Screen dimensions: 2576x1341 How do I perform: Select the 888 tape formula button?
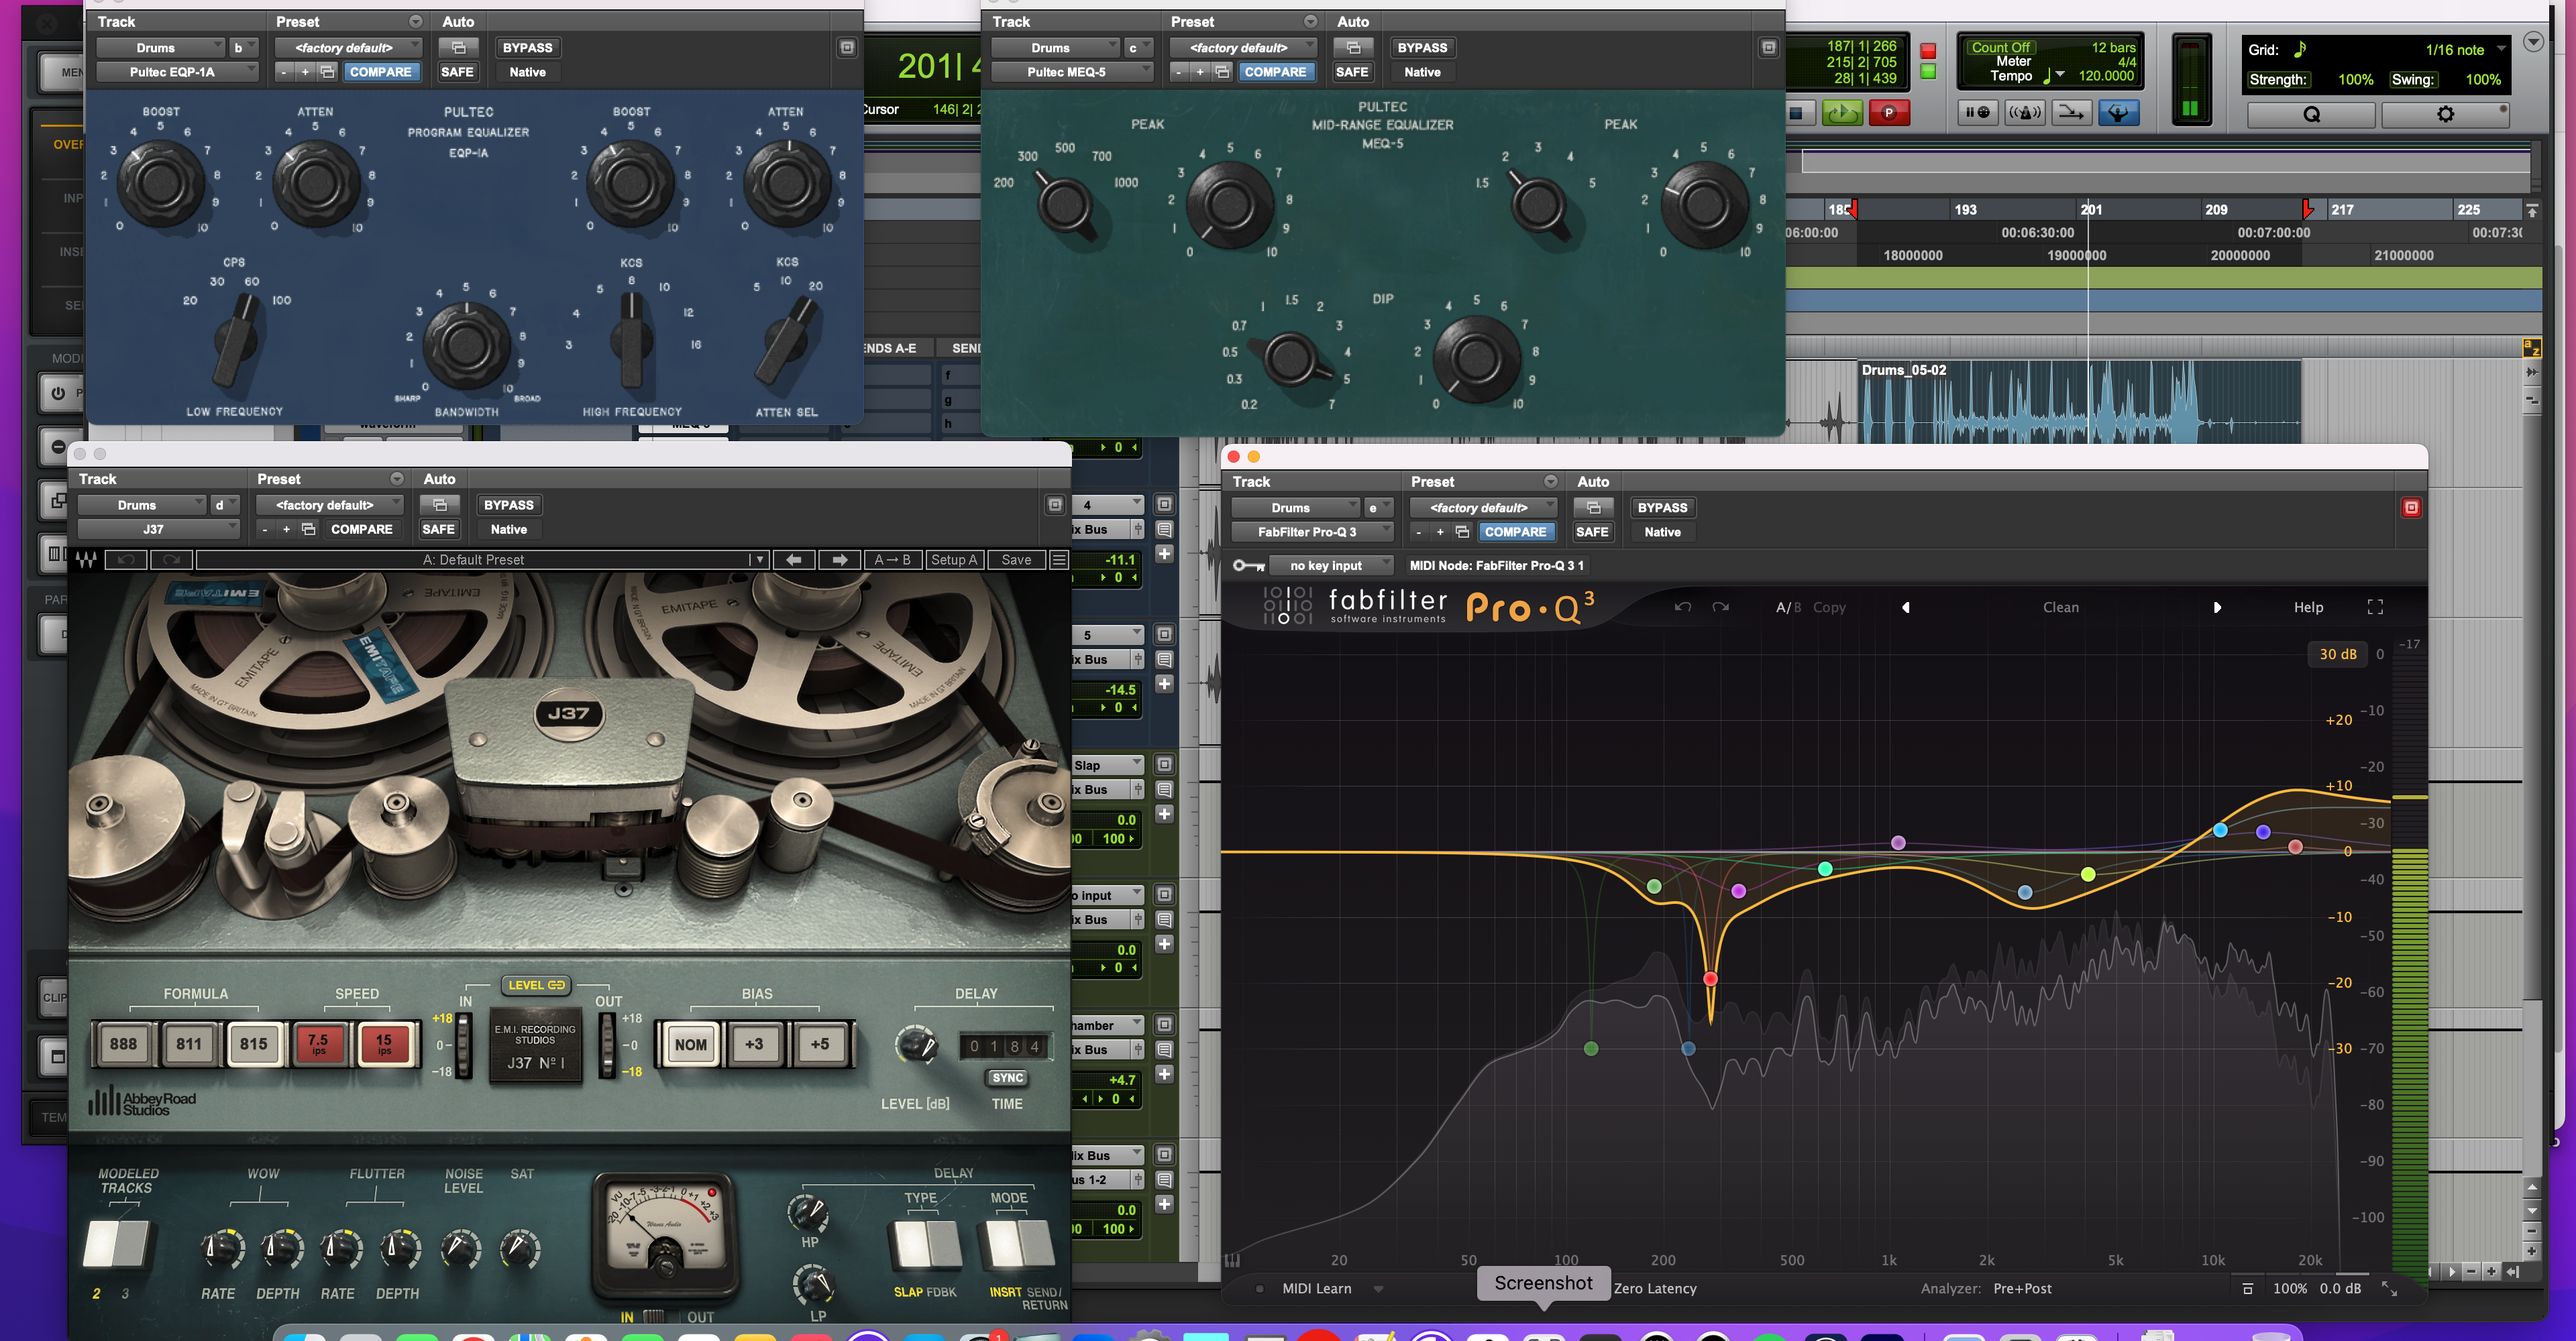[x=124, y=1044]
